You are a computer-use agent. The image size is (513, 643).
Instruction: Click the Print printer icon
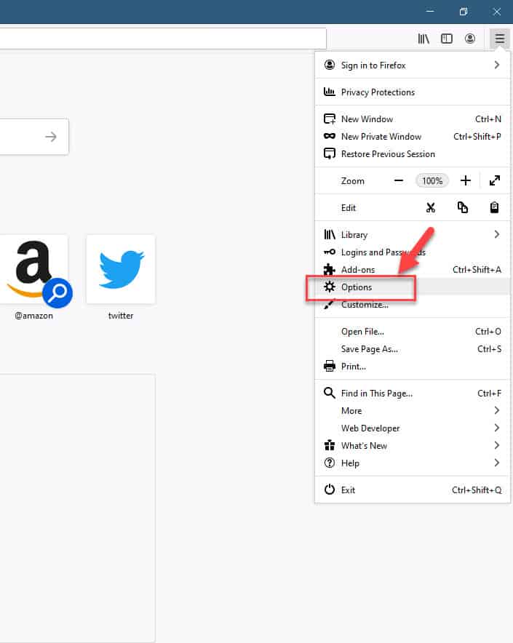point(330,366)
